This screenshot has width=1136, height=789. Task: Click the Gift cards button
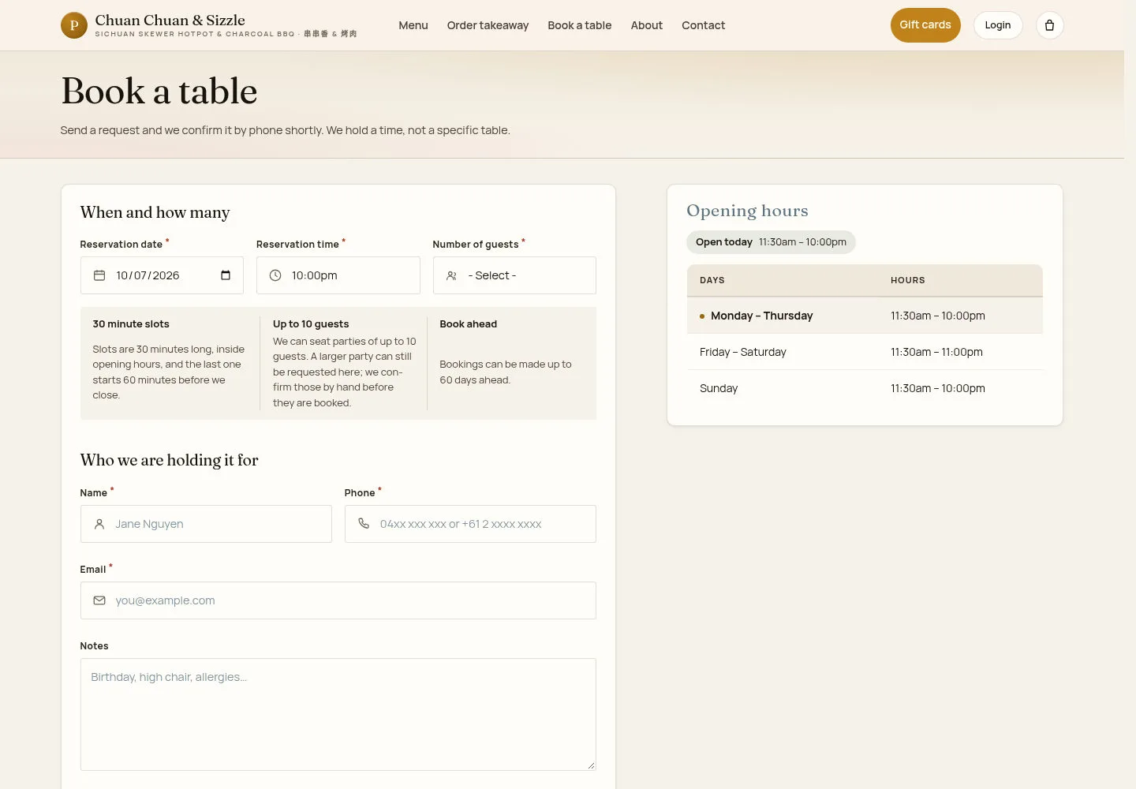(x=925, y=25)
